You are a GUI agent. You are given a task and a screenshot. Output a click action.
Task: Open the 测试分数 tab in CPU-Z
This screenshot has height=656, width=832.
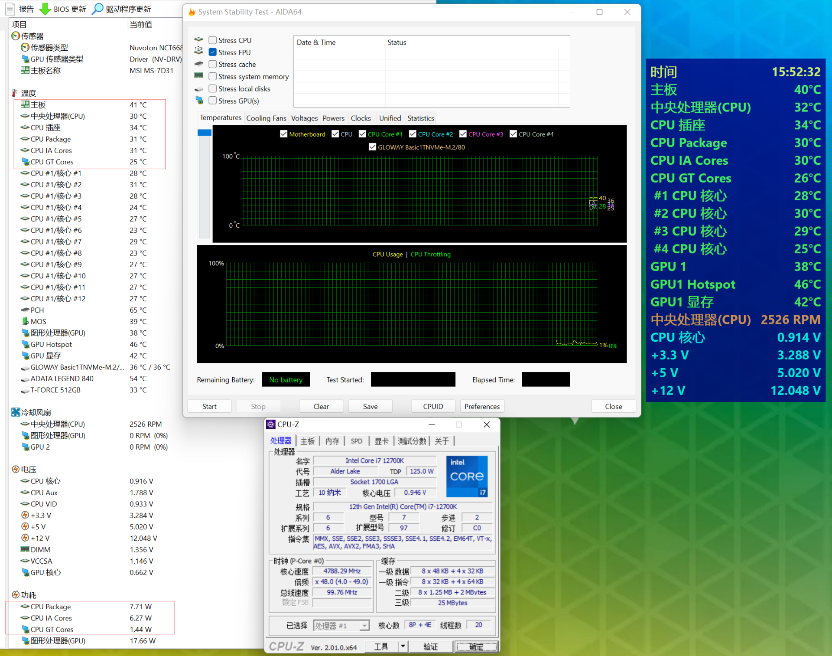click(412, 441)
